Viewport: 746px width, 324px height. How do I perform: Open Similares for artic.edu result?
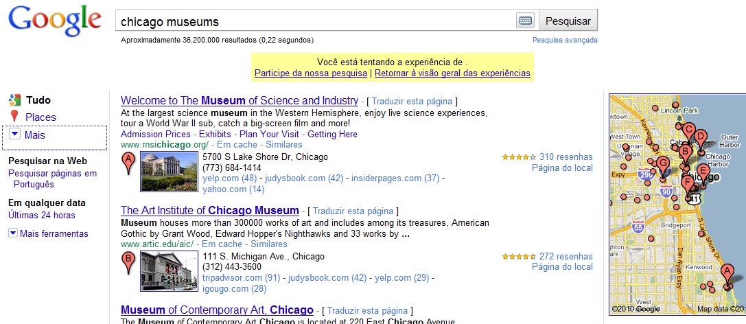coord(269,244)
